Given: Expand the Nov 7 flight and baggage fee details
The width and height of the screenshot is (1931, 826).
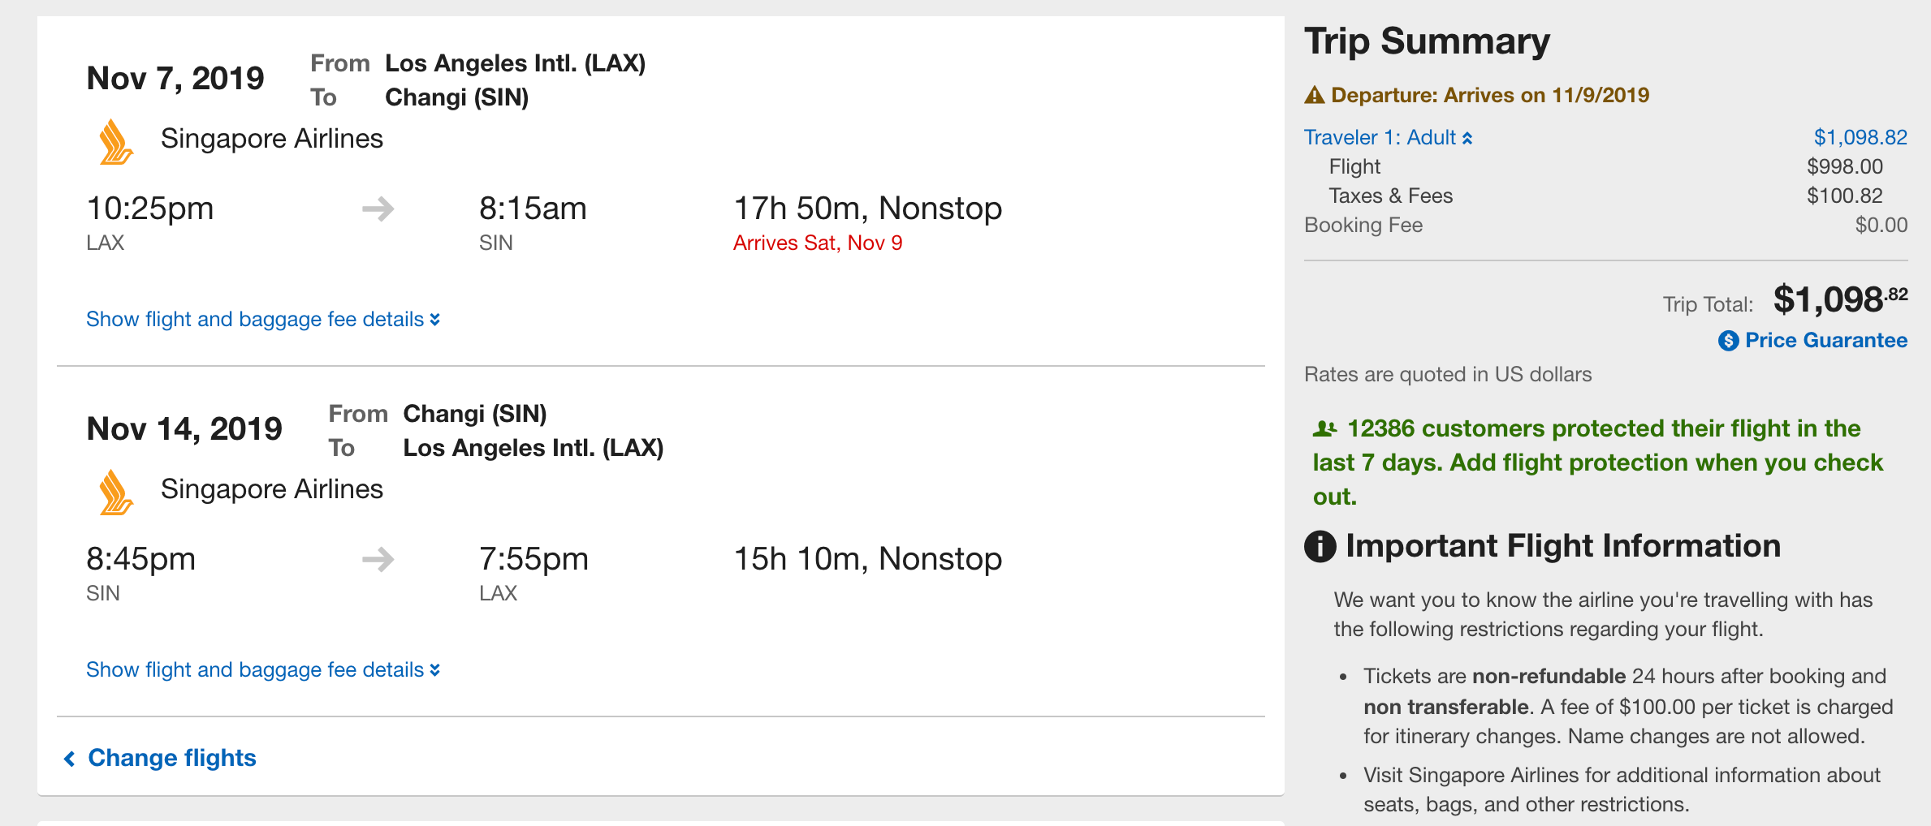Looking at the screenshot, I should point(262,320).
